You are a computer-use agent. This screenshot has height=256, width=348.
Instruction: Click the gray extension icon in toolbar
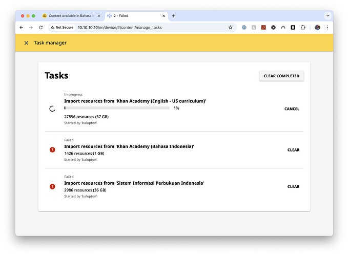pyautogui.click(x=254, y=28)
